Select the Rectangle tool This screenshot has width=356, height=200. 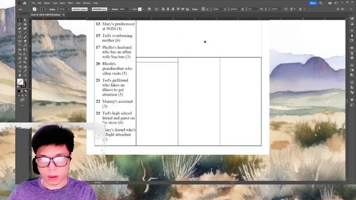[x=20, y=37]
